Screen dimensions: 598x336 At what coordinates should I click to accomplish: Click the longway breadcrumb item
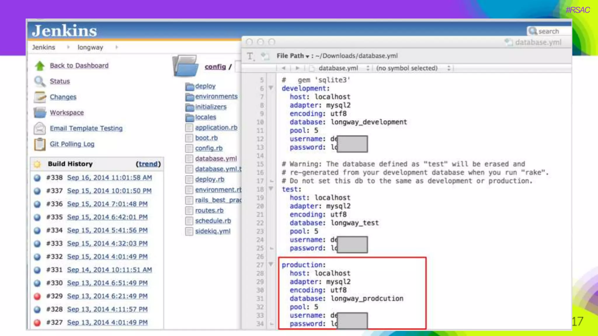coord(90,47)
